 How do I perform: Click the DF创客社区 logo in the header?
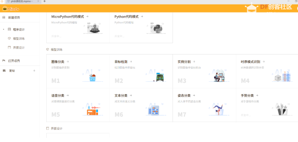269,8
